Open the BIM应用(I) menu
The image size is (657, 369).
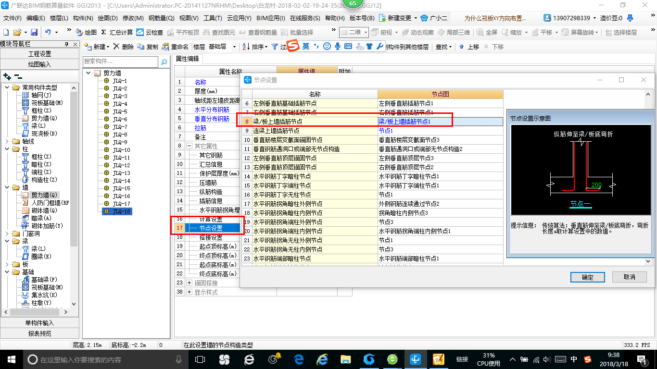[271, 18]
